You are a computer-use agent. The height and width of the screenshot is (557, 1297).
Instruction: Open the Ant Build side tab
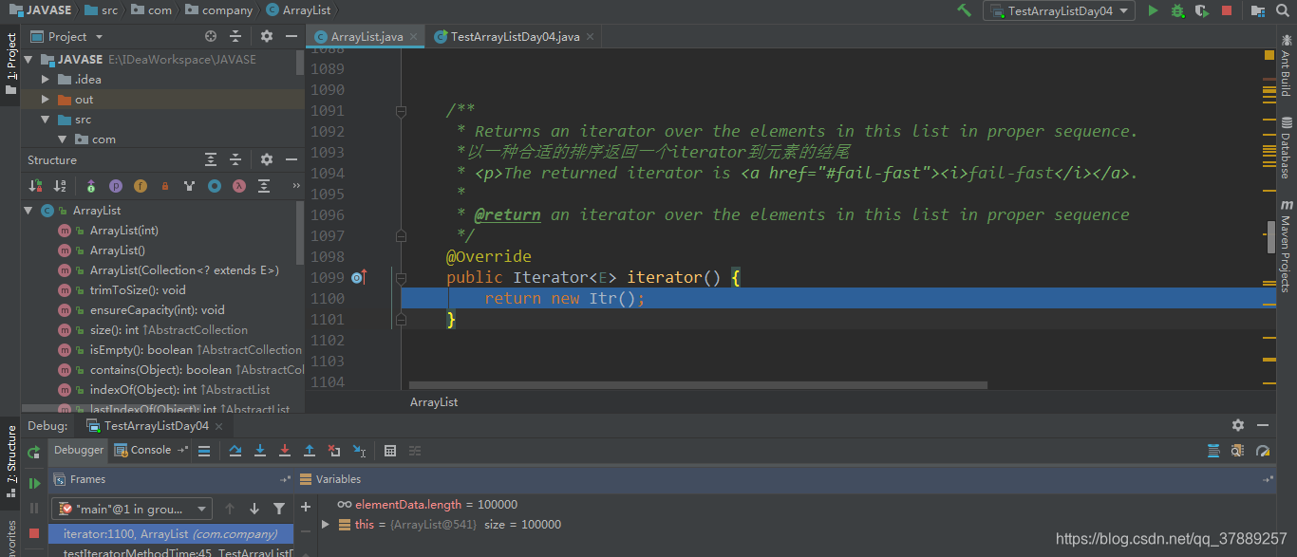pyautogui.click(x=1287, y=66)
